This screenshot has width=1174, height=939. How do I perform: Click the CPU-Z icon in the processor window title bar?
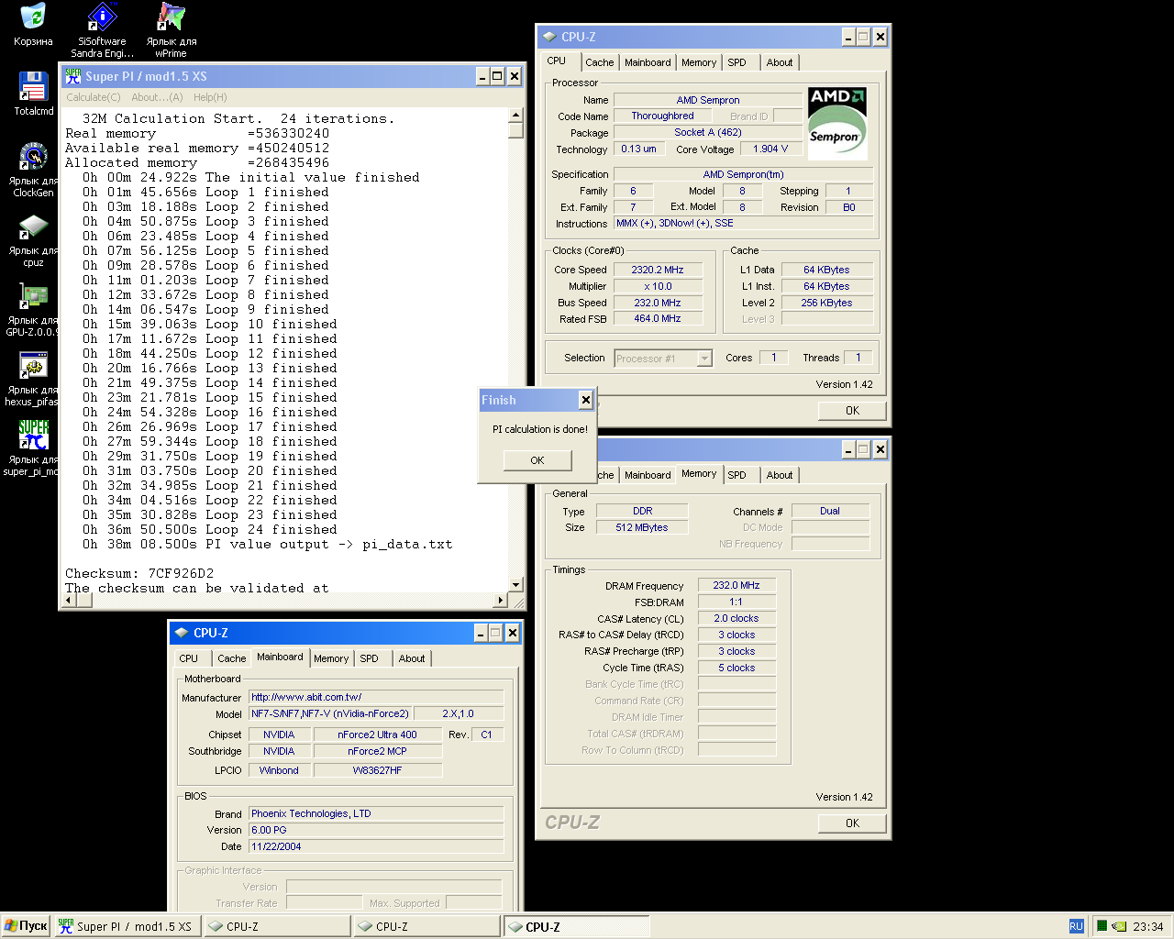[549, 37]
